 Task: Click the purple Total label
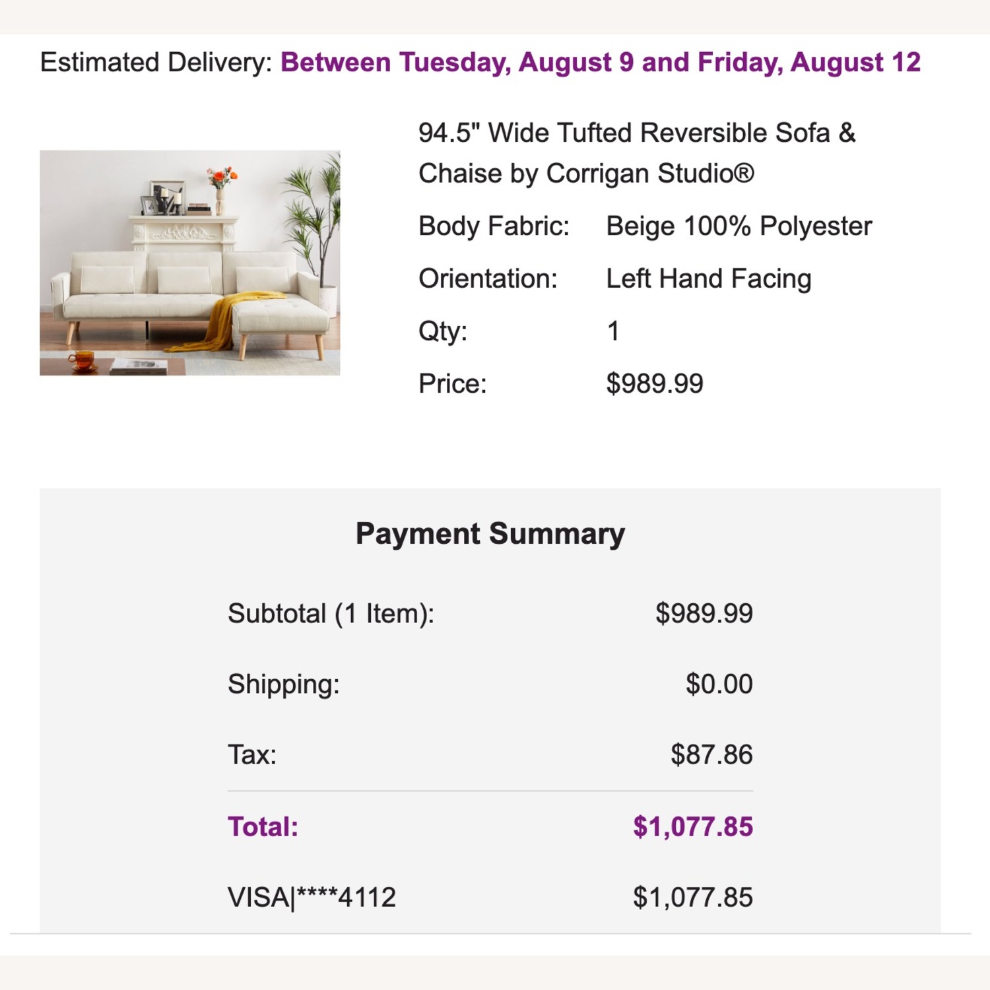263,827
